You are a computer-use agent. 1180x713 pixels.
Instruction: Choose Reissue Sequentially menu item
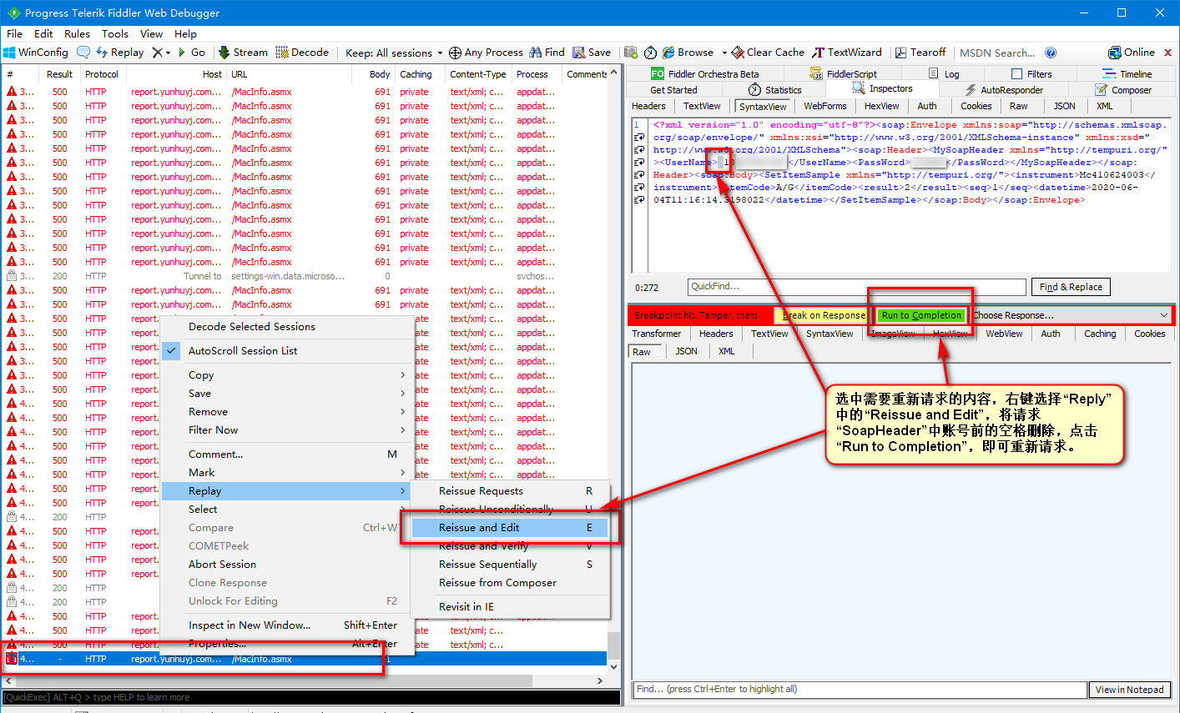(x=511, y=565)
